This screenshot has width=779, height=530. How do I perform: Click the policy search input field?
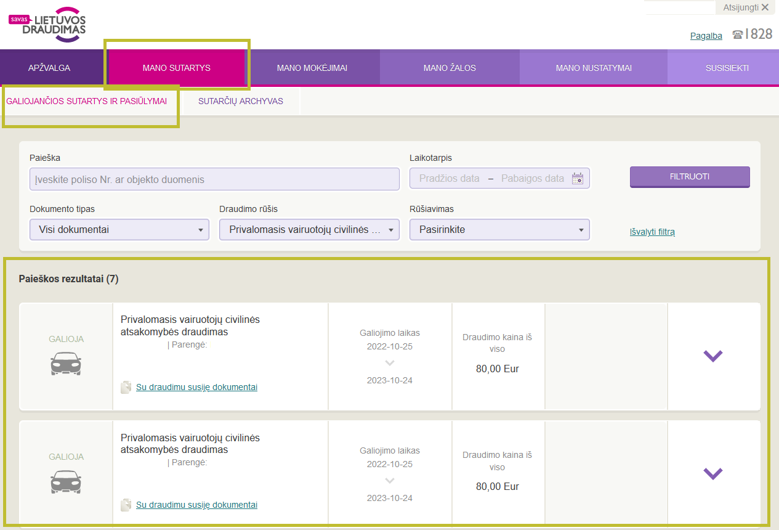click(x=214, y=179)
